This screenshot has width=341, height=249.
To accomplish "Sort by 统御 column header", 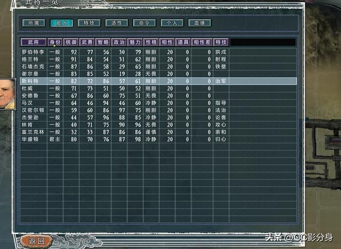I will click(71, 42).
